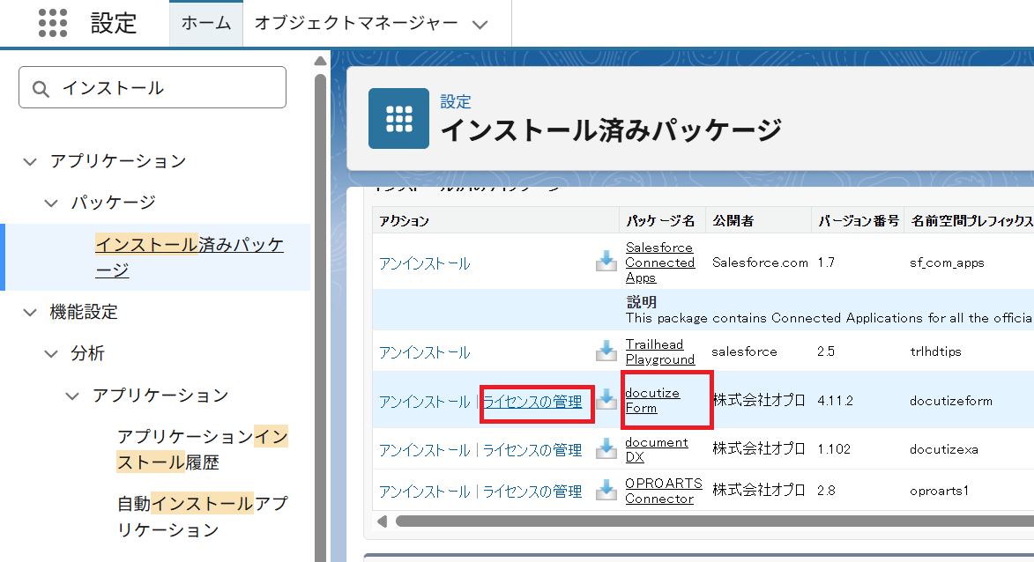Click download icon for OPROARTS Connector

(x=606, y=490)
